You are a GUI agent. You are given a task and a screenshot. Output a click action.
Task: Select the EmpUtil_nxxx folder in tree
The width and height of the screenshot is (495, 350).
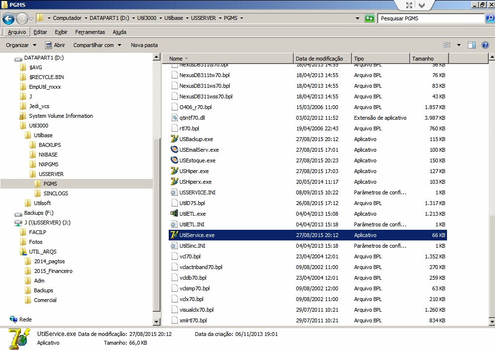[x=45, y=87]
